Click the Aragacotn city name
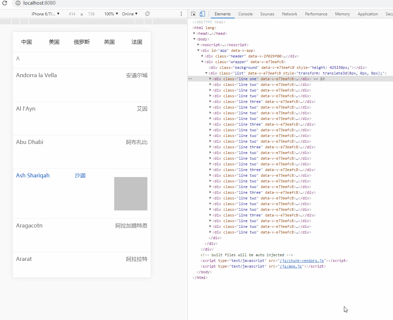393x320 pixels. point(29,225)
